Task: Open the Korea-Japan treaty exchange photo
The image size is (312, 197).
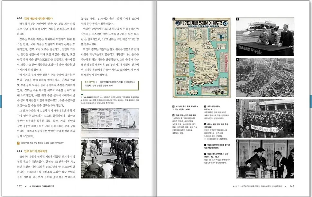Action: click(x=265, y=159)
